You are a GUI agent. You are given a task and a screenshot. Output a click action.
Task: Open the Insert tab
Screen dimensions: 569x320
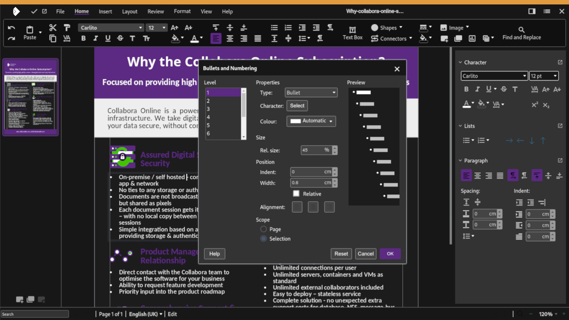105,11
